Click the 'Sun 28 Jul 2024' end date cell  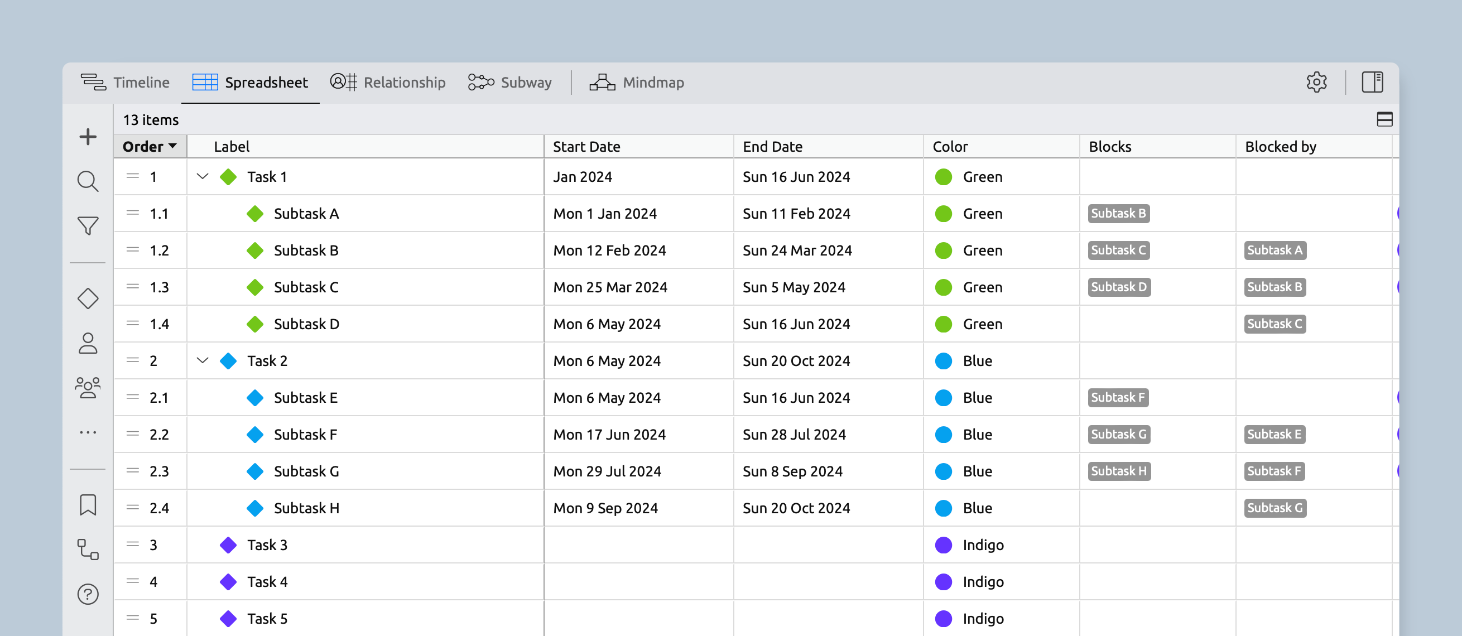point(828,434)
